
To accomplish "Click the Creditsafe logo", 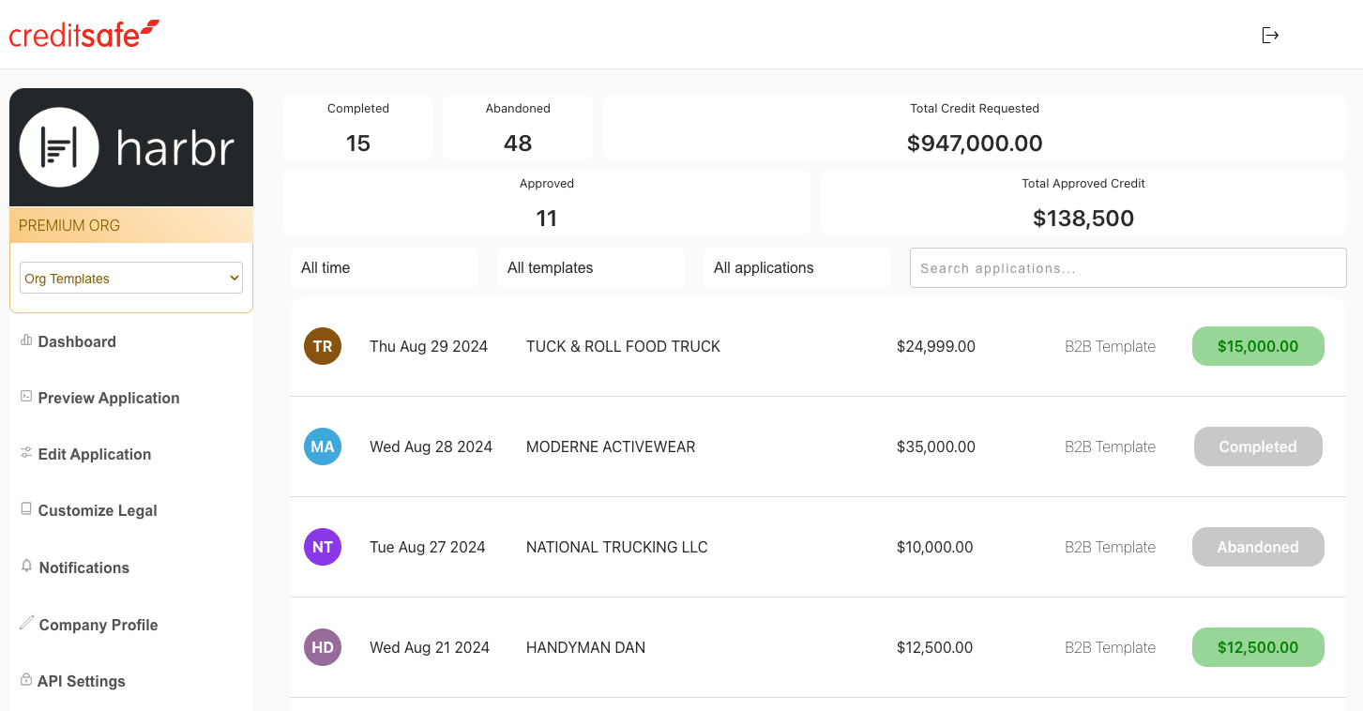I will [x=84, y=35].
